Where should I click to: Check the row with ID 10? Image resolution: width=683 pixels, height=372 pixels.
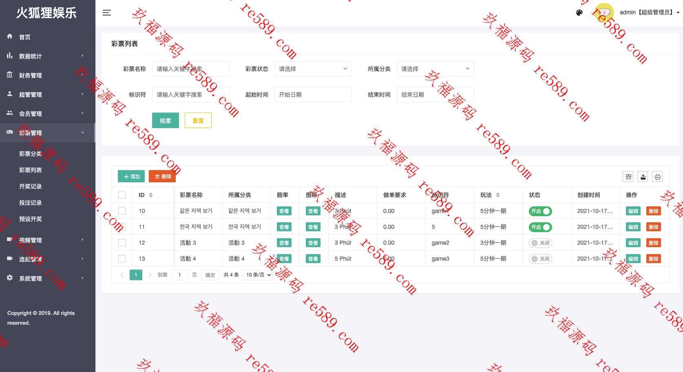(122, 211)
